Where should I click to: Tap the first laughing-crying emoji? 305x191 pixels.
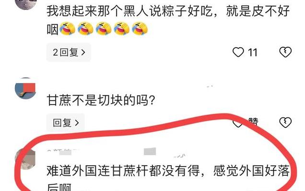(67, 29)
